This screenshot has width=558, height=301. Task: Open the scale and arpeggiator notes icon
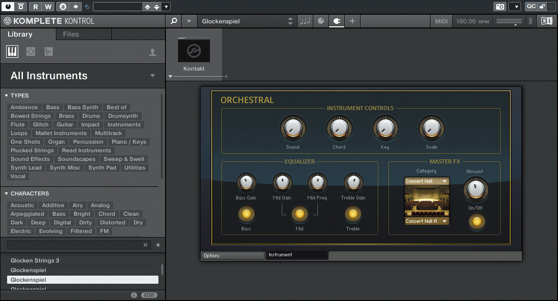pyautogui.click(x=305, y=21)
